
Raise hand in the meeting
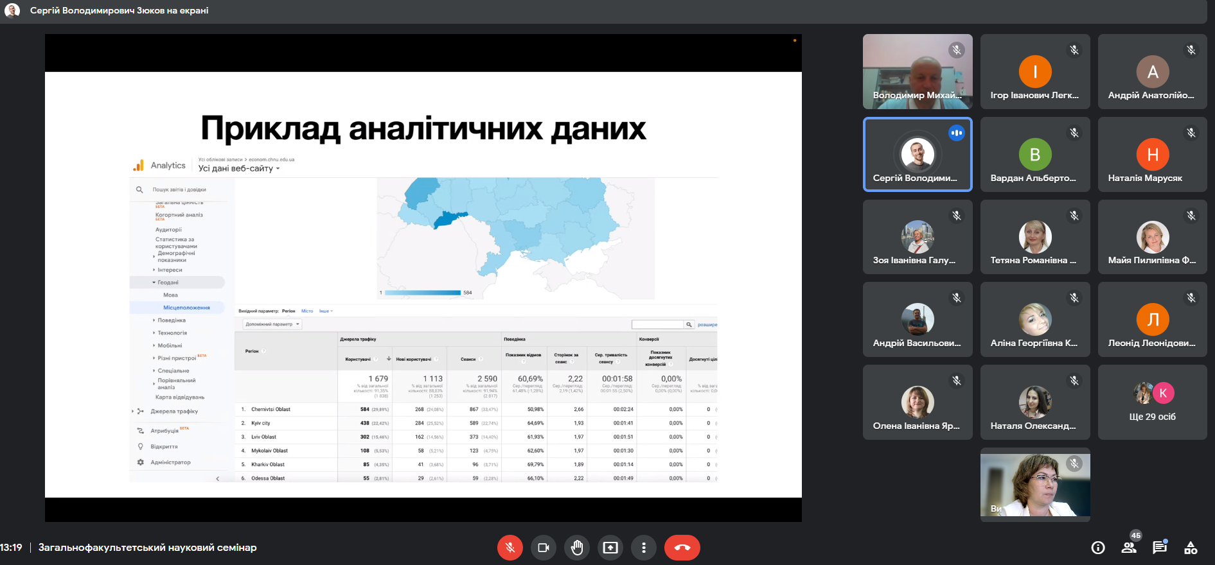click(577, 548)
